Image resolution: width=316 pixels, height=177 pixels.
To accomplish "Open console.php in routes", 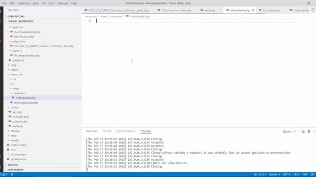I will [20, 121].
